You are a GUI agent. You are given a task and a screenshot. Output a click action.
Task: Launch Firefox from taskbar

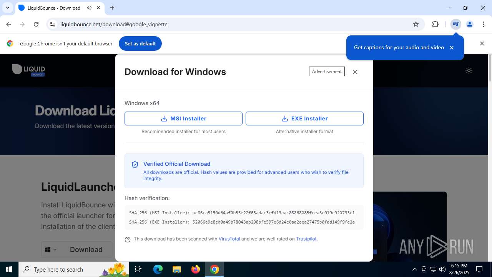[196, 269]
